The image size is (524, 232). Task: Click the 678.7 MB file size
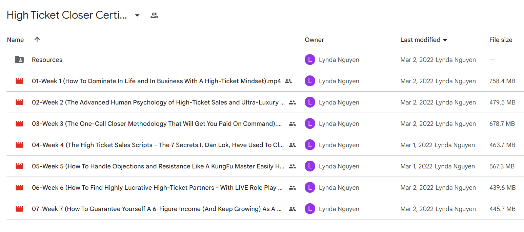click(502, 124)
